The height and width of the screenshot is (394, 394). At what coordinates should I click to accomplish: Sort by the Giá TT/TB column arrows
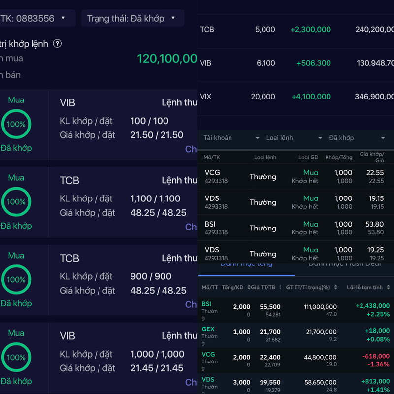tap(280, 287)
